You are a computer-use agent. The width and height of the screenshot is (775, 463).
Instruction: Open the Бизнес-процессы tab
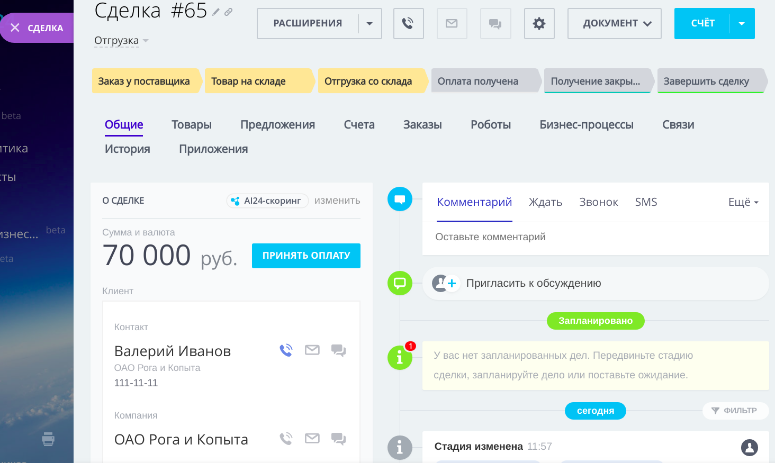pos(586,125)
